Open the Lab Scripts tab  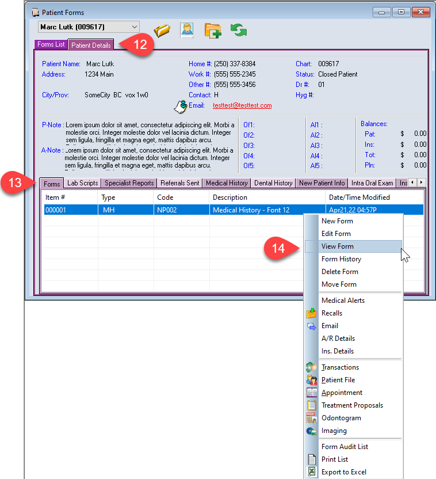(x=82, y=183)
